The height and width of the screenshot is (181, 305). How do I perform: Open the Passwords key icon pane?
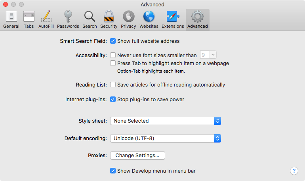68,19
